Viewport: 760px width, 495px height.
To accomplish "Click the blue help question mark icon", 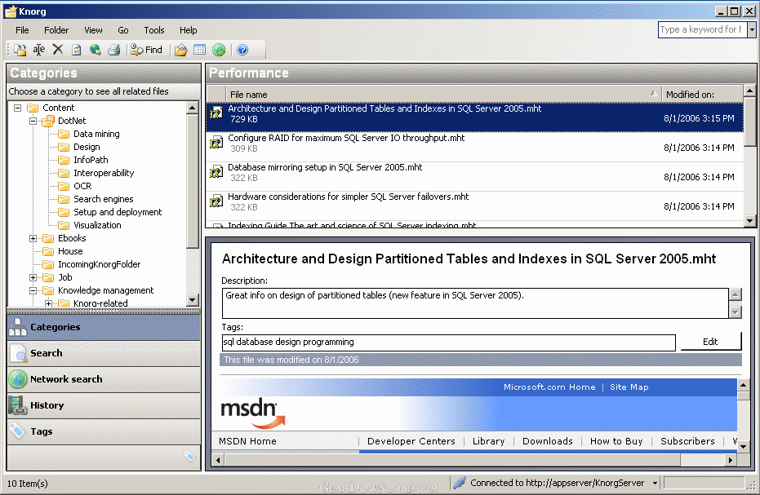I will click(x=242, y=50).
